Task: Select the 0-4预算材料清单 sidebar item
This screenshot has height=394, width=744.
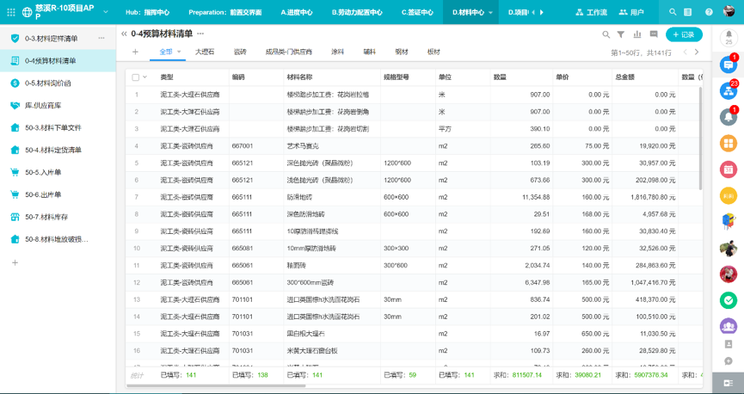Action: point(58,61)
